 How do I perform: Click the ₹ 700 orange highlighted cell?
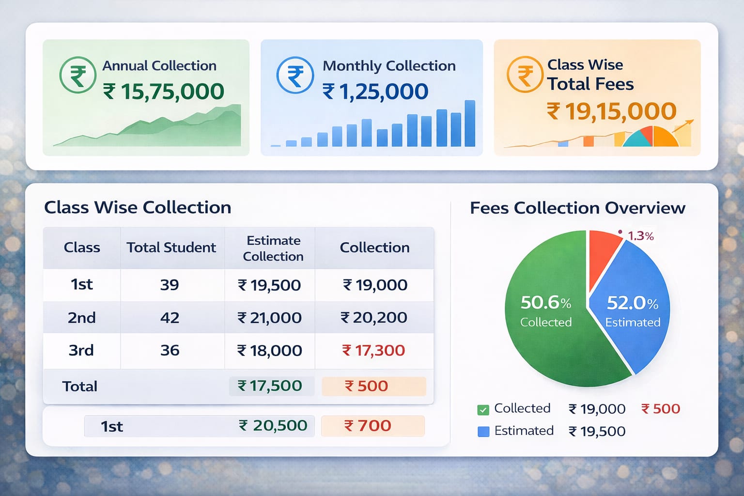[372, 426]
